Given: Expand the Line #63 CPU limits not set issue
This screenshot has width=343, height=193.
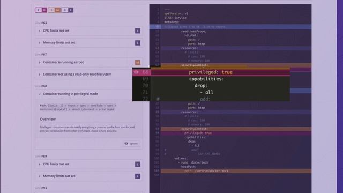Looking at the screenshot, I should point(89,31).
